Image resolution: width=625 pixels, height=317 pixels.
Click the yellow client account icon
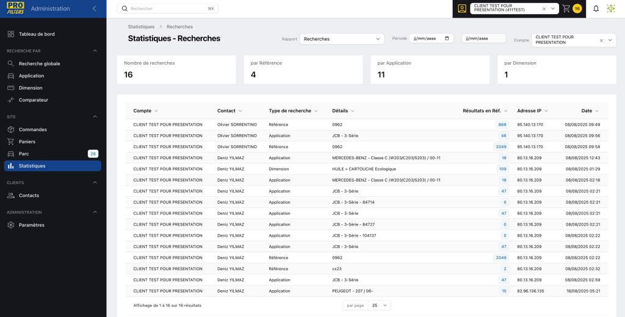(x=462, y=9)
